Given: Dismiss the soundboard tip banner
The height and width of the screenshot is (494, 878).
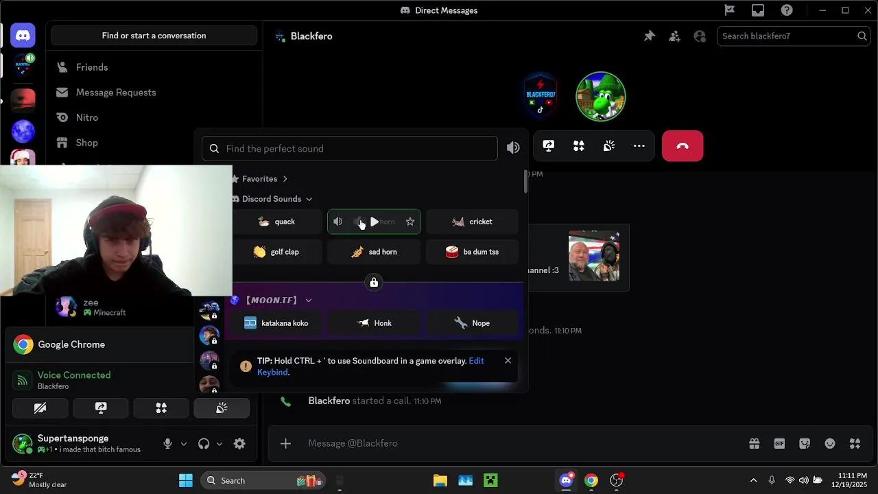Looking at the screenshot, I should [508, 360].
